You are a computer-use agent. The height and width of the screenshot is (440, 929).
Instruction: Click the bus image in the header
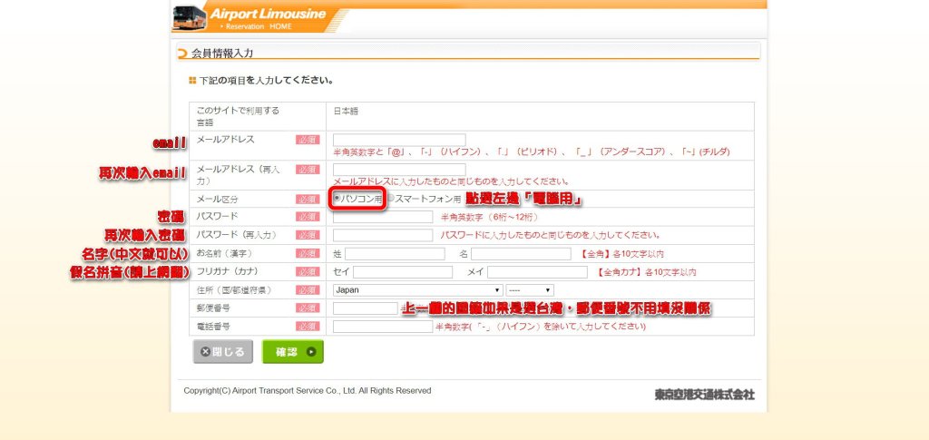188,16
